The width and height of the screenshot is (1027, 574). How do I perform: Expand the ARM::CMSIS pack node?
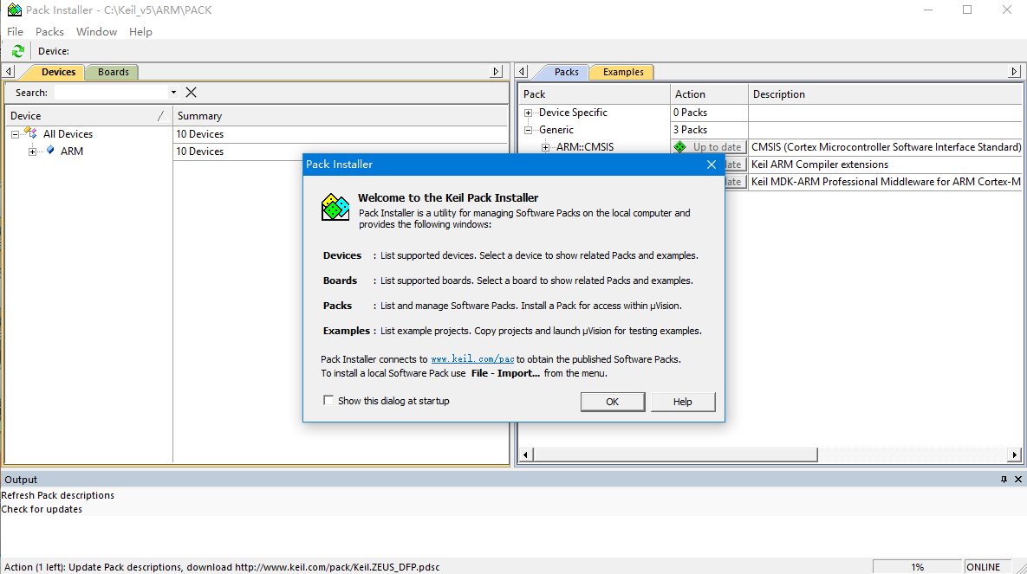[x=546, y=147]
